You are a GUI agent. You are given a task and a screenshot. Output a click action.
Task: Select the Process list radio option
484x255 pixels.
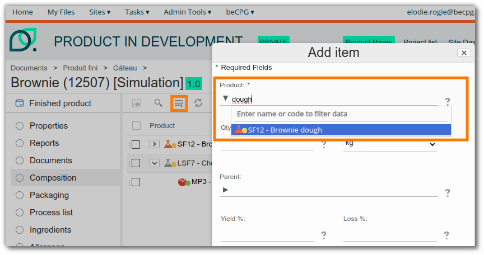[x=20, y=212]
